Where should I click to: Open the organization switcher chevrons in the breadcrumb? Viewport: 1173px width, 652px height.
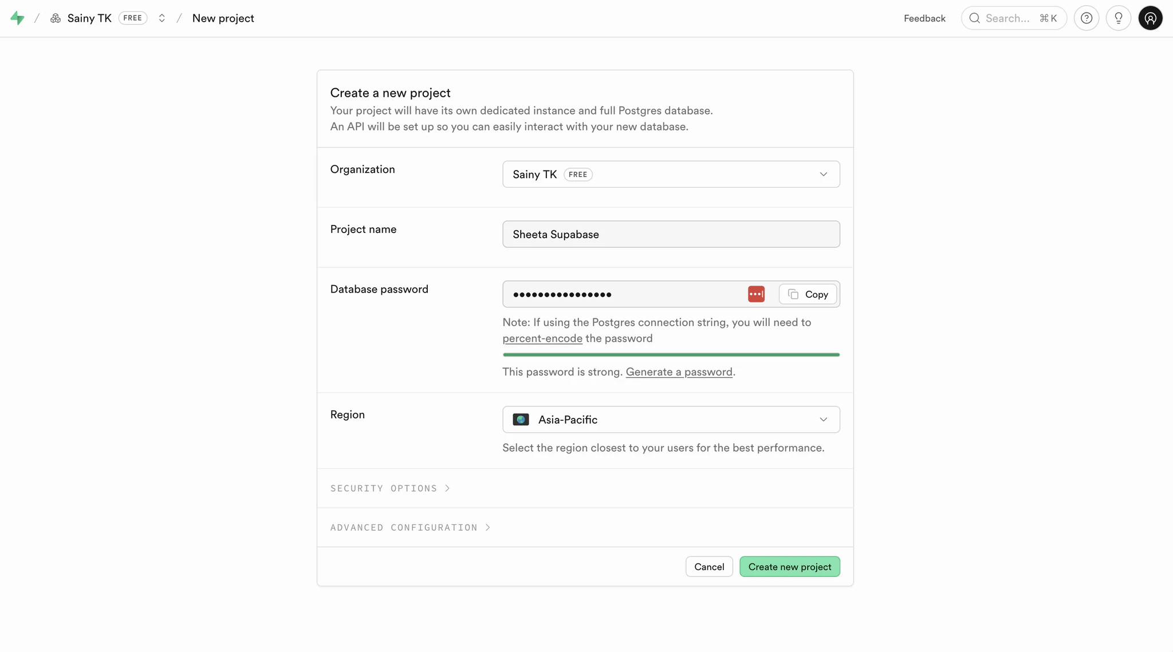[x=162, y=18]
